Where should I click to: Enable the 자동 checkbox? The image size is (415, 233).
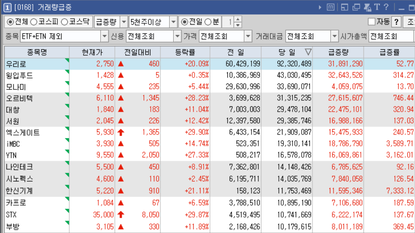(372, 21)
